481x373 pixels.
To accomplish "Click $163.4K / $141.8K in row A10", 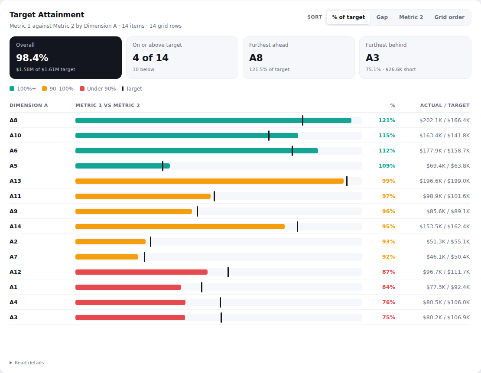I will pyautogui.click(x=445, y=136).
